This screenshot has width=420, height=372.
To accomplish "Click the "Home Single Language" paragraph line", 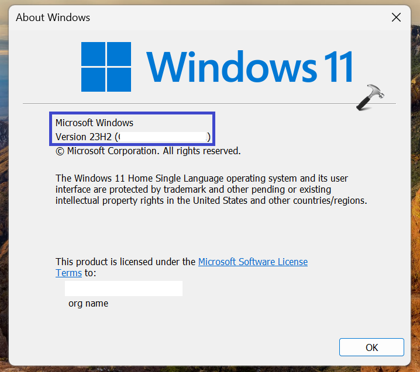I will (x=201, y=178).
